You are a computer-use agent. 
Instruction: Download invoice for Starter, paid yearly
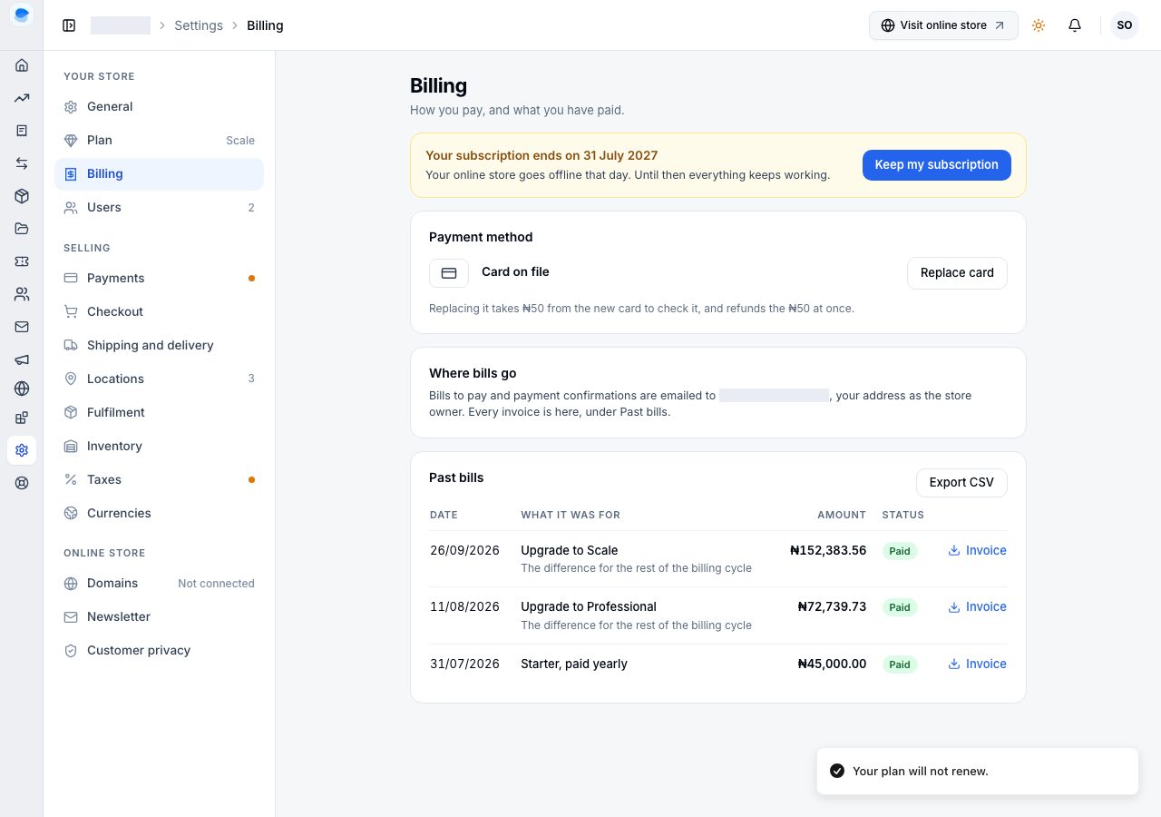coord(977,664)
